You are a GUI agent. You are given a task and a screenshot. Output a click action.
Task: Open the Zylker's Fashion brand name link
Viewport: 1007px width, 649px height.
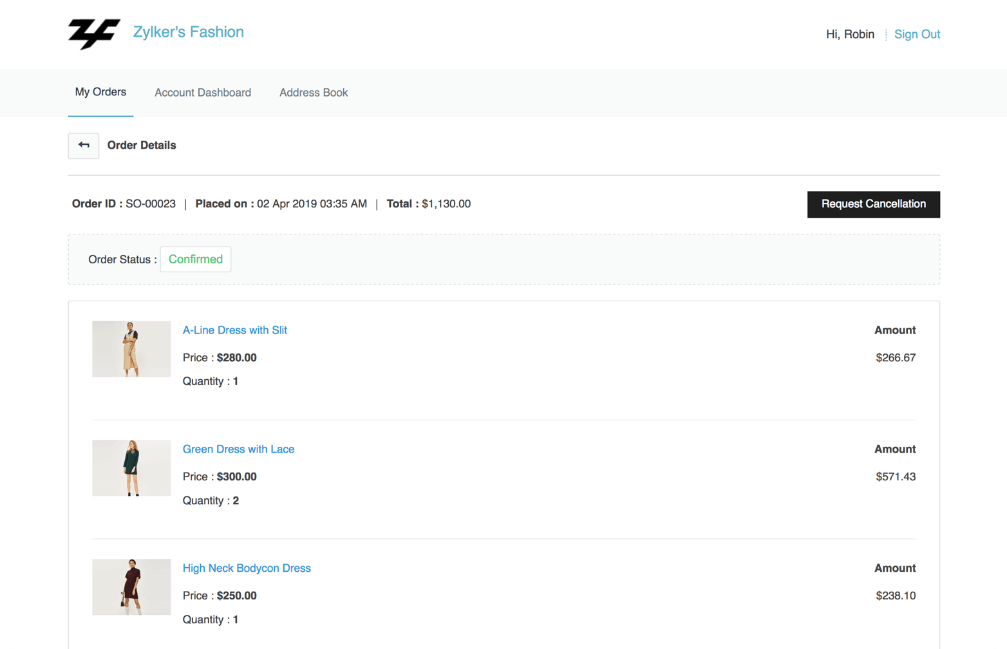(188, 32)
